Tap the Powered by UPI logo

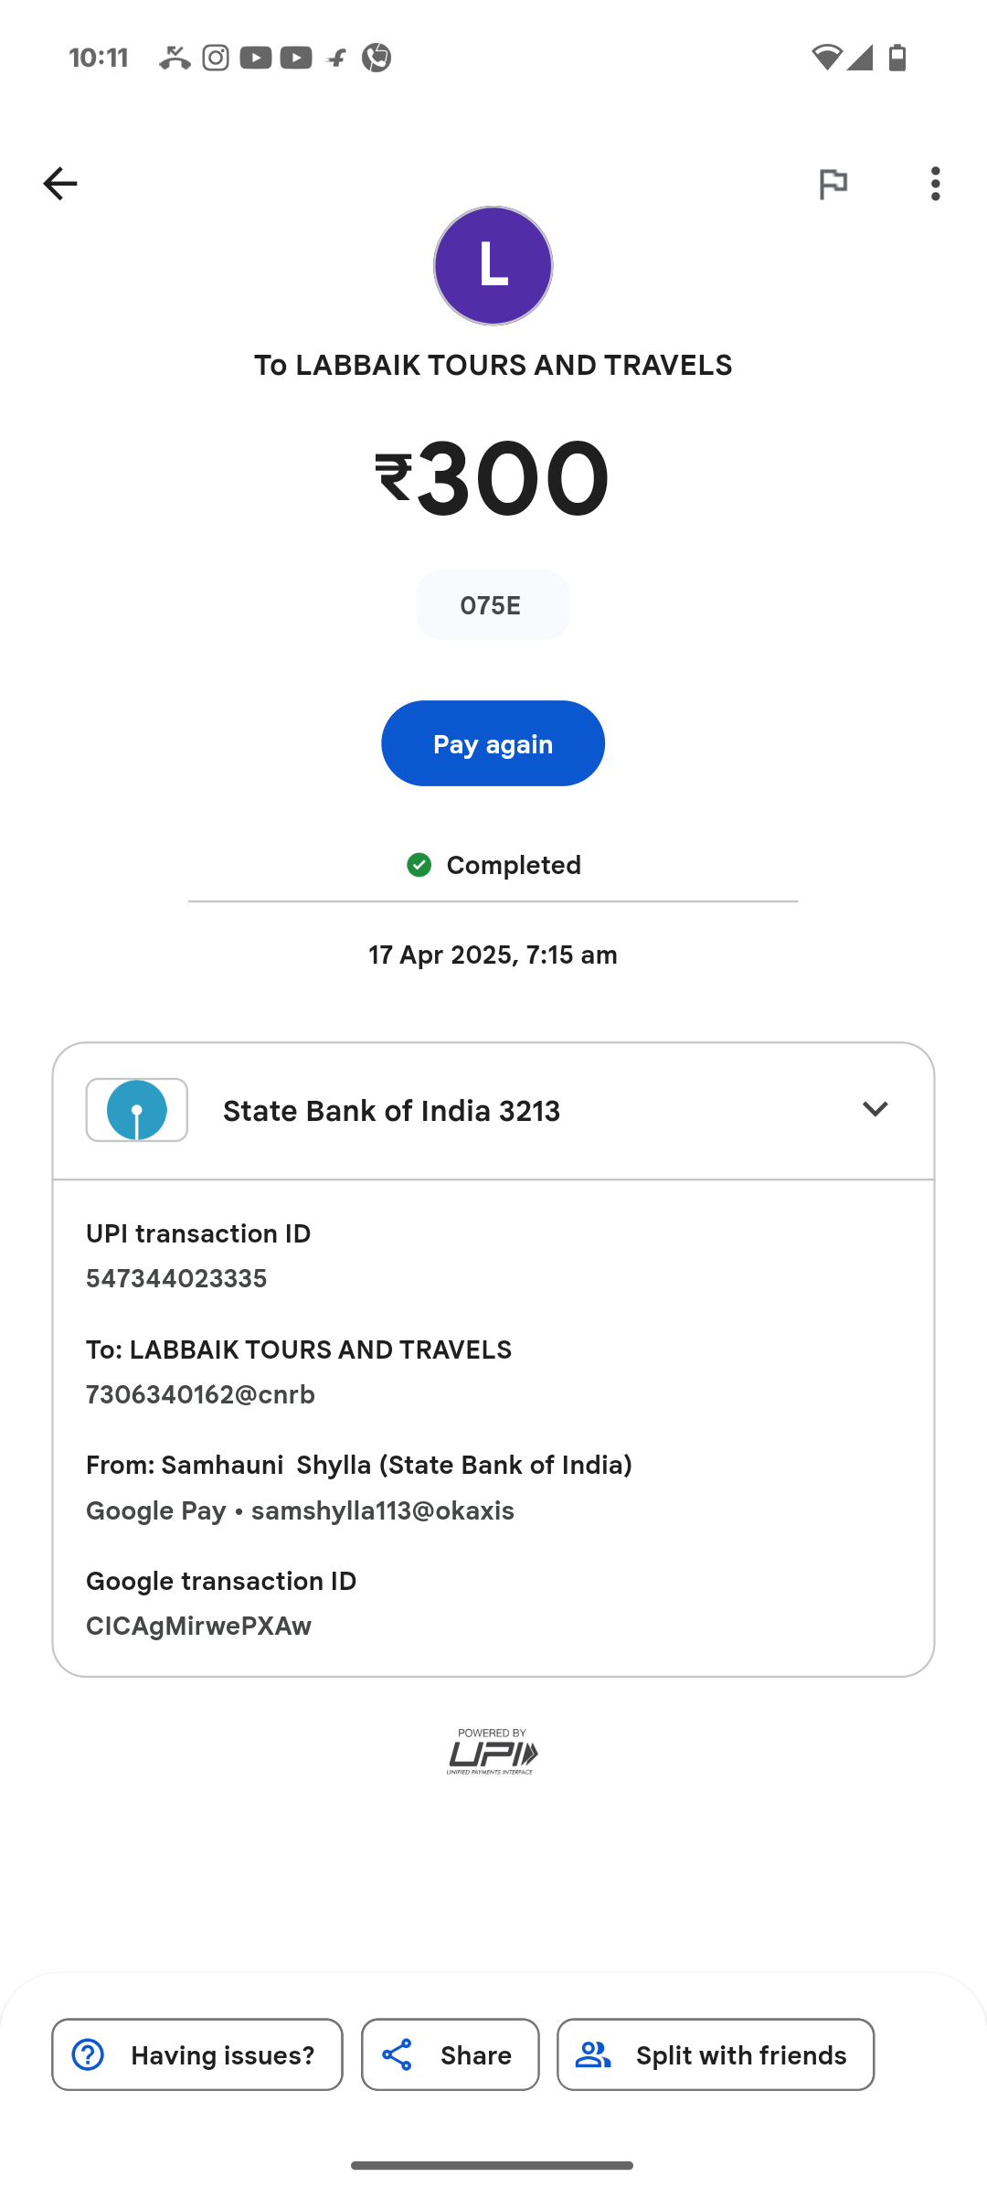pyautogui.click(x=493, y=1751)
